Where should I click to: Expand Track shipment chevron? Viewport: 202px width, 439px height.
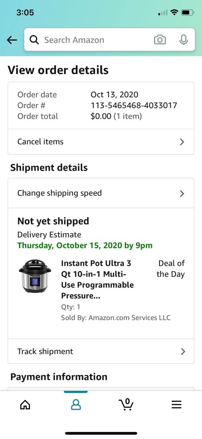click(x=183, y=352)
